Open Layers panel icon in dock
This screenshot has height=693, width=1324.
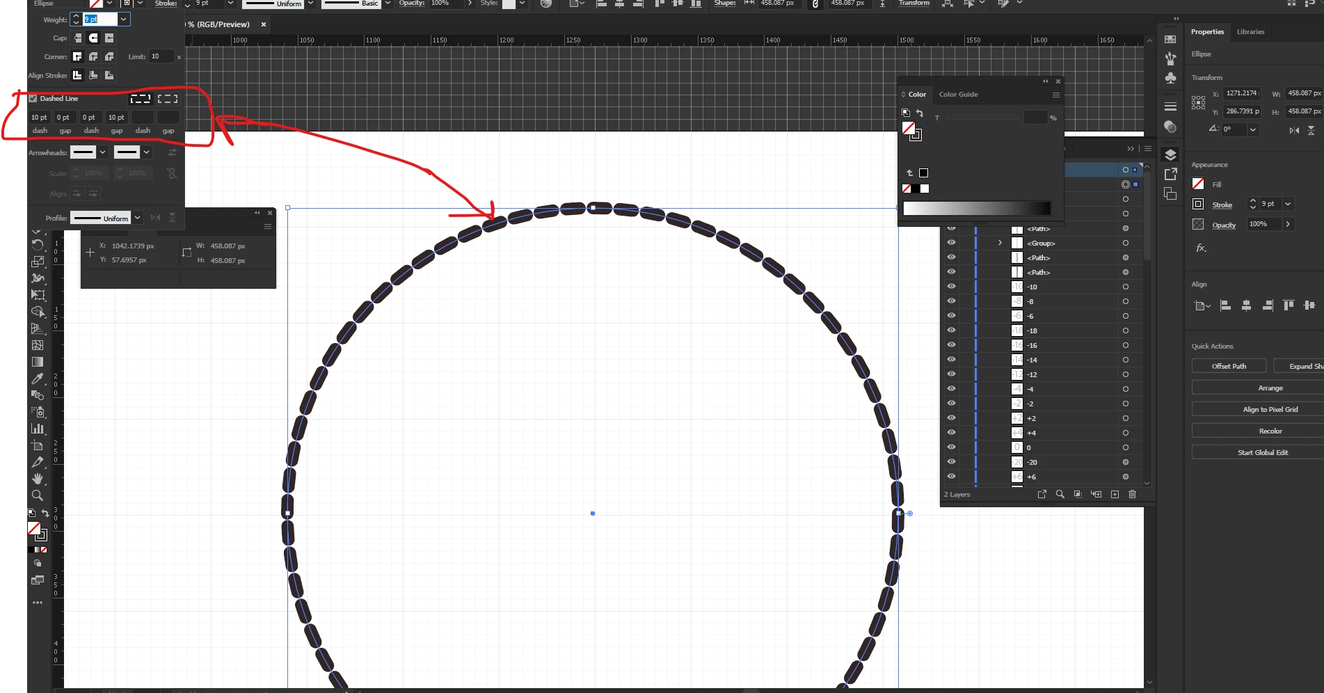coord(1170,154)
